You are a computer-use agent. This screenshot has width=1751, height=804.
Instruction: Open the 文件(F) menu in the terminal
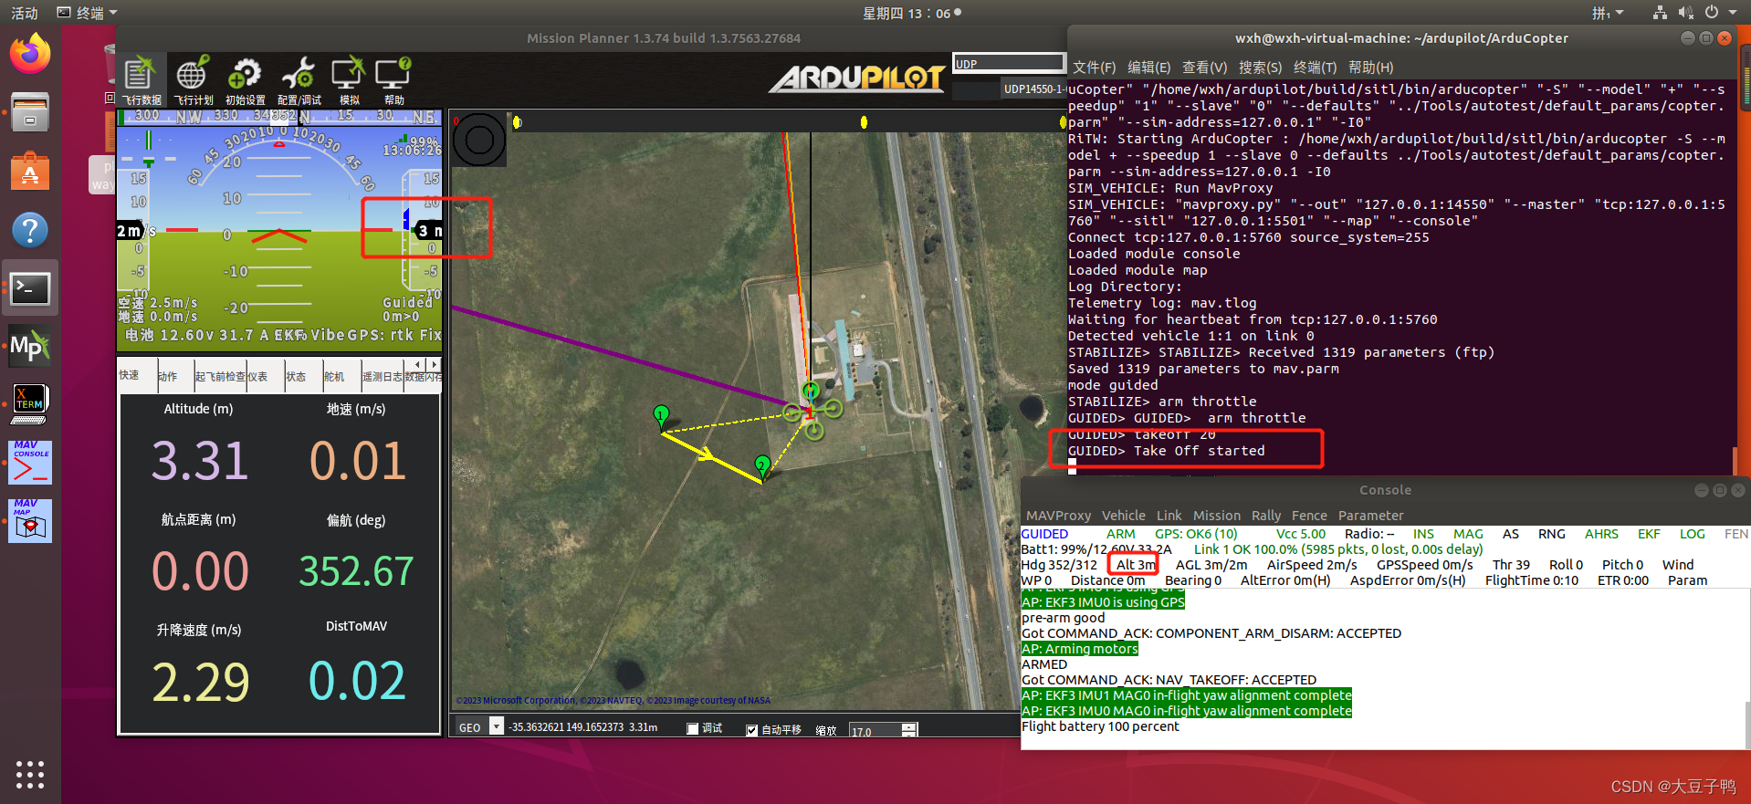coord(1094,68)
